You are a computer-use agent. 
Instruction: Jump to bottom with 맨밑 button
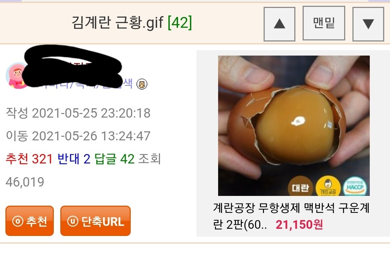tap(324, 23)
